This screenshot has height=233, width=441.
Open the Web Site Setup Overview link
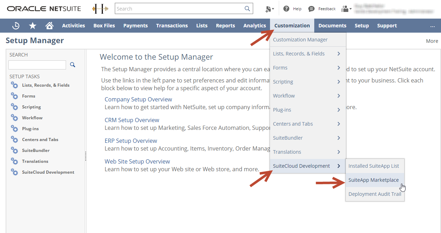pos(137,161)
